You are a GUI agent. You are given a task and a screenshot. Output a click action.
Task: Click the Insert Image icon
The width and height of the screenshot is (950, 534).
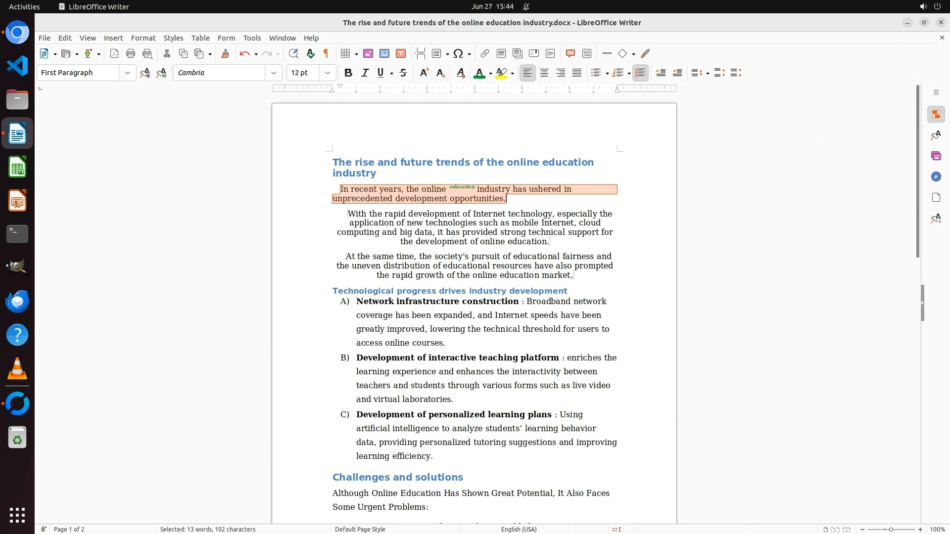click(x=368, y=53)
